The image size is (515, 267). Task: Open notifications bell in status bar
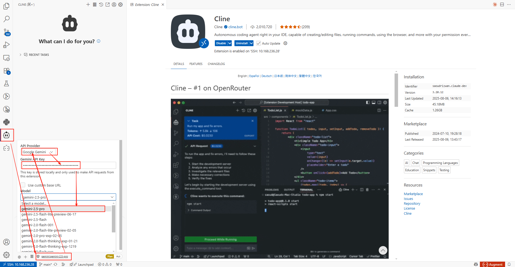509,264
